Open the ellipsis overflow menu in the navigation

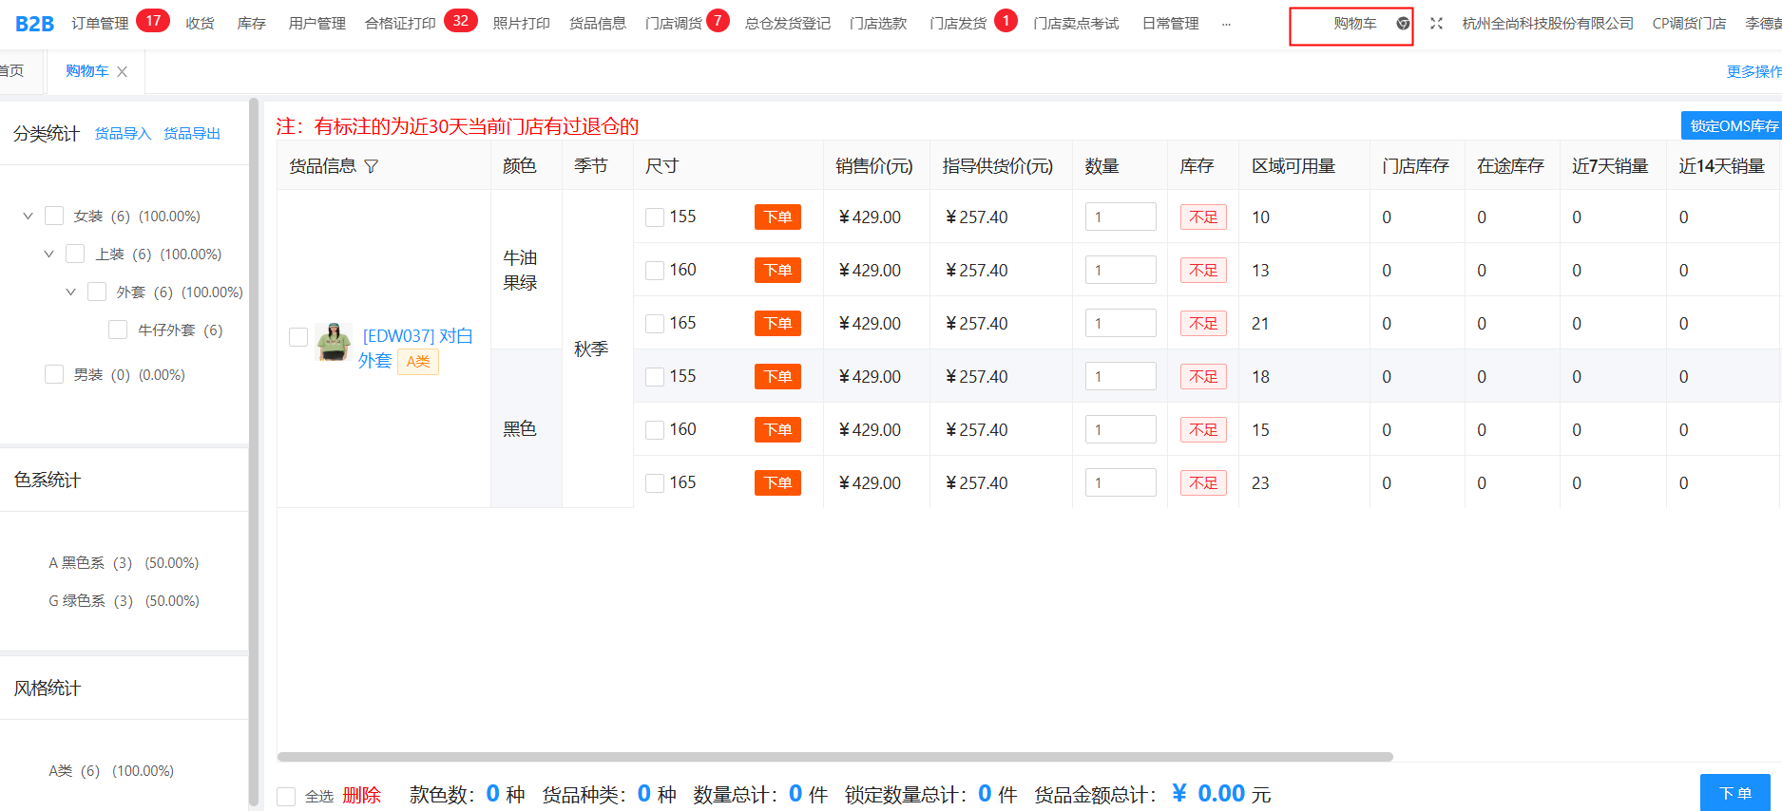[x=1226, y=24]
